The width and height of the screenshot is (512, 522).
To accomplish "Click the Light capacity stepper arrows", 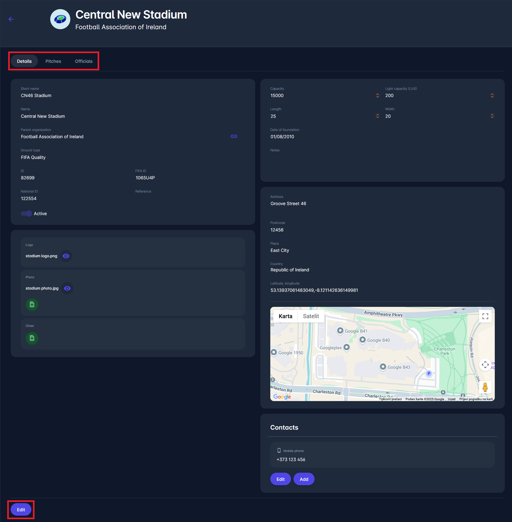I will point(492,95).
